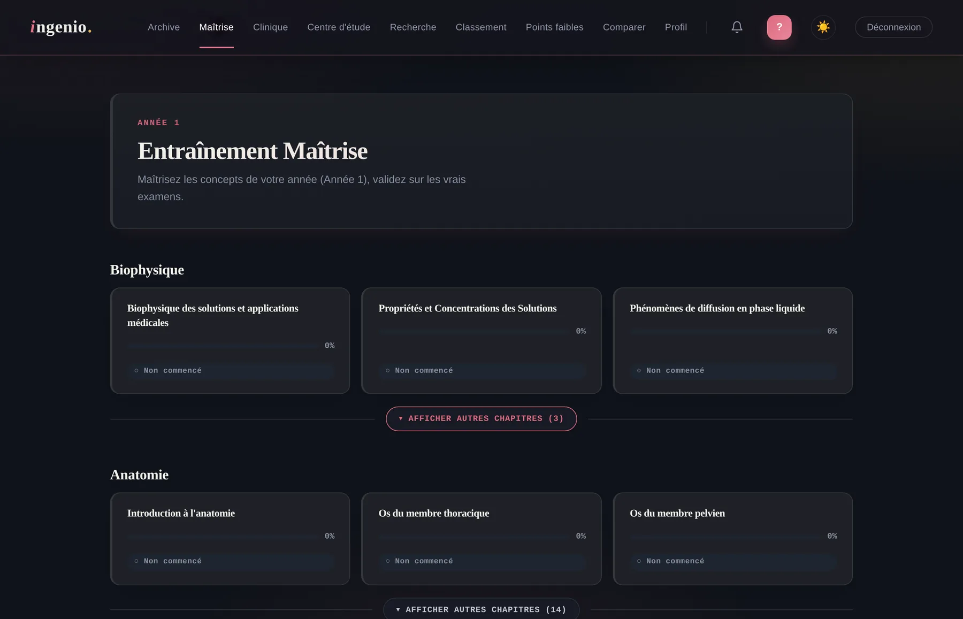The image size is (963, 619).
Task: Click the Entraînement Maîtrise title
Action: [253, 151]
